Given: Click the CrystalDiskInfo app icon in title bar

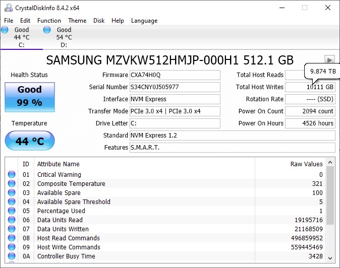Looking at the screenshot, I should (9, 8).
